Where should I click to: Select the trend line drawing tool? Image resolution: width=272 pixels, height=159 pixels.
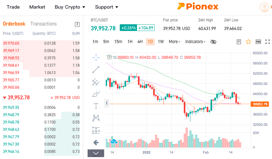(96, 70)
